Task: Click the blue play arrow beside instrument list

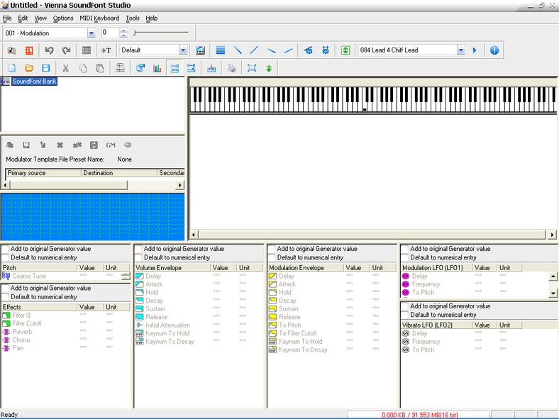Action: click(475, 50)
